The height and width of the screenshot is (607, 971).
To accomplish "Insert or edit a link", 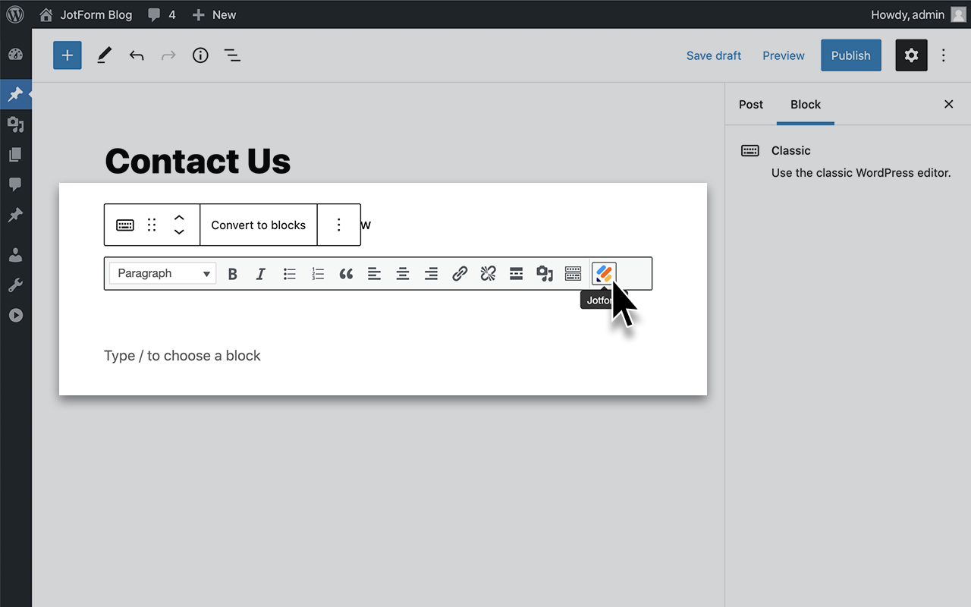I will 460,274.
